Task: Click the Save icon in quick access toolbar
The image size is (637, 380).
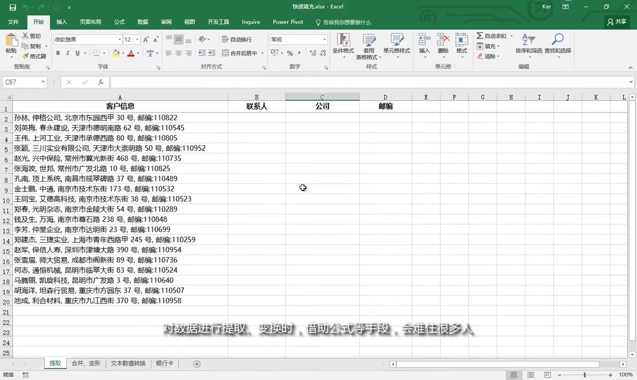Action: (x=13, y=7)
